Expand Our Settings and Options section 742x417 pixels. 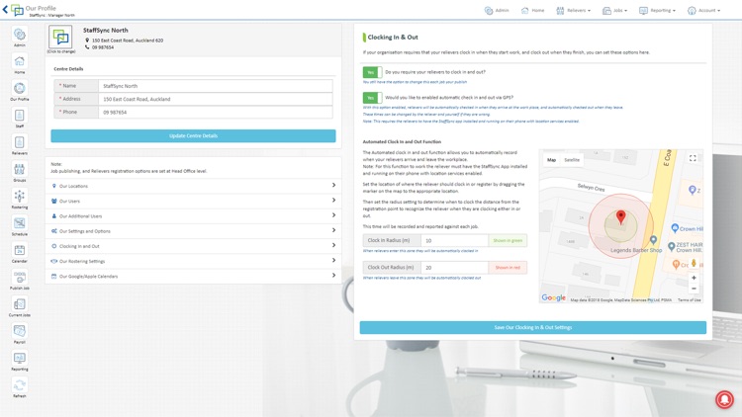[x=193, y=231]
